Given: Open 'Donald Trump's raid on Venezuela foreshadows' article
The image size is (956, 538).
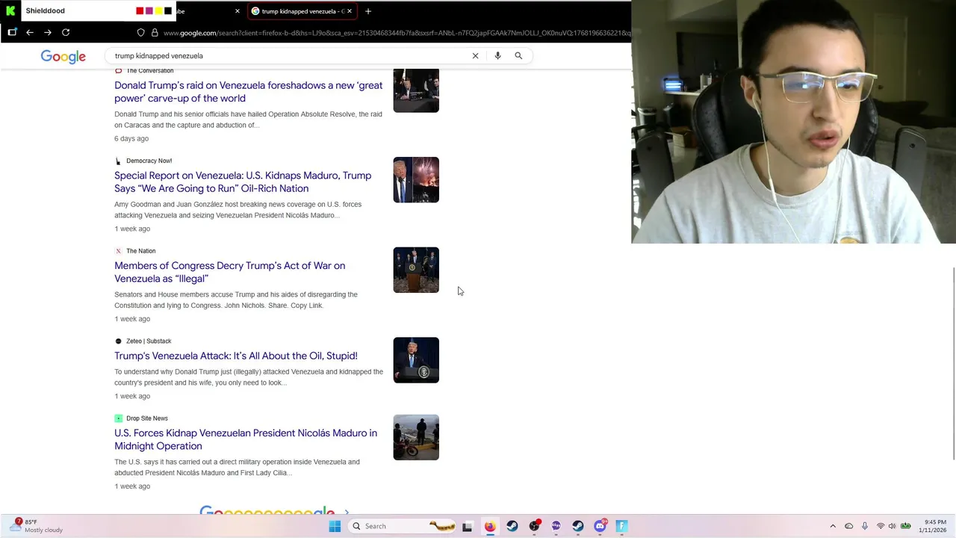Looking at the screenshot, I should click(x=248, y=92).
